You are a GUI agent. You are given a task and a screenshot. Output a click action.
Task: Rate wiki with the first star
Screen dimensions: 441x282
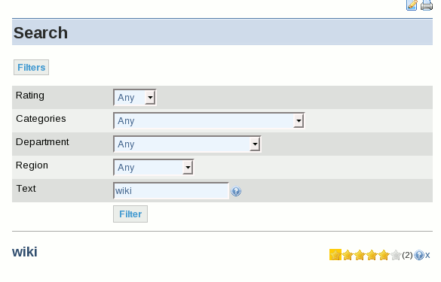[x=335, y=255]
